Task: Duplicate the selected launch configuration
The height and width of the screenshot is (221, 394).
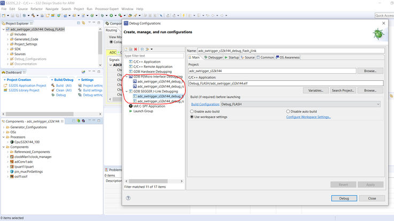Action: coord(130,49)
